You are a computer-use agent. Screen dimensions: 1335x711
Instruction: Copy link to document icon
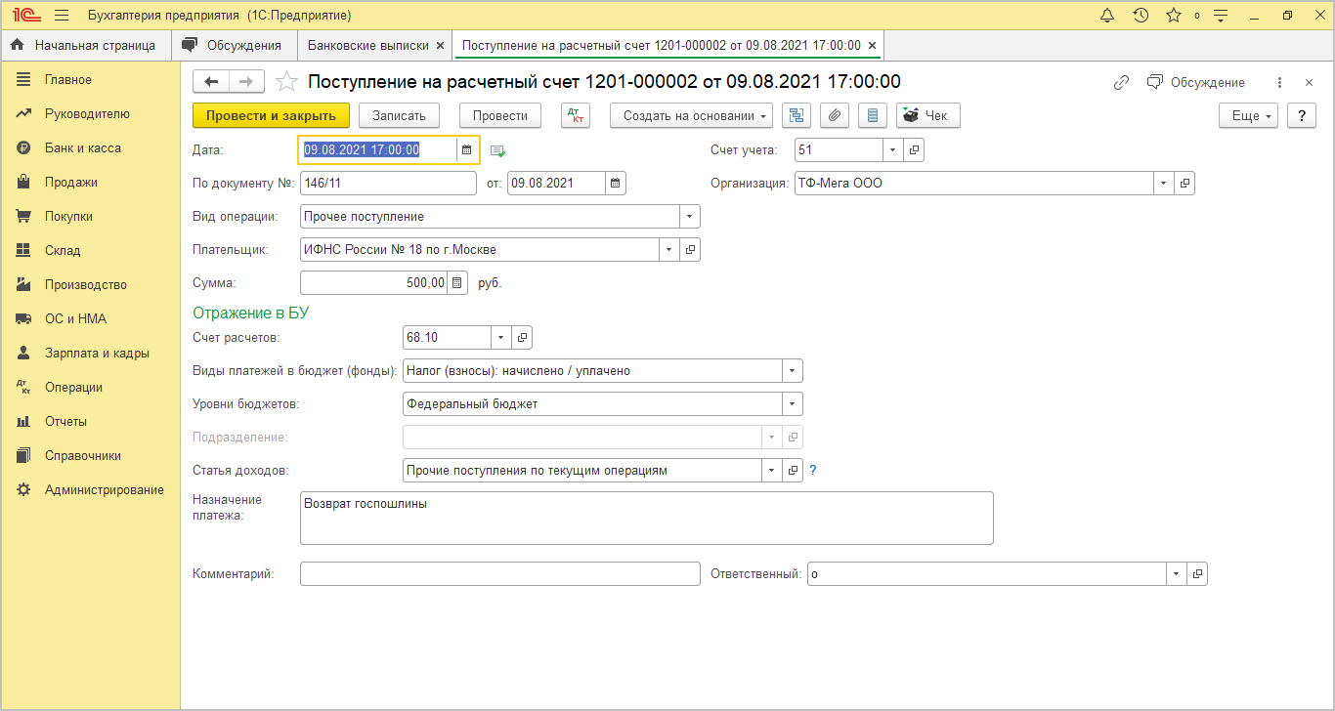click(1121, 83)
